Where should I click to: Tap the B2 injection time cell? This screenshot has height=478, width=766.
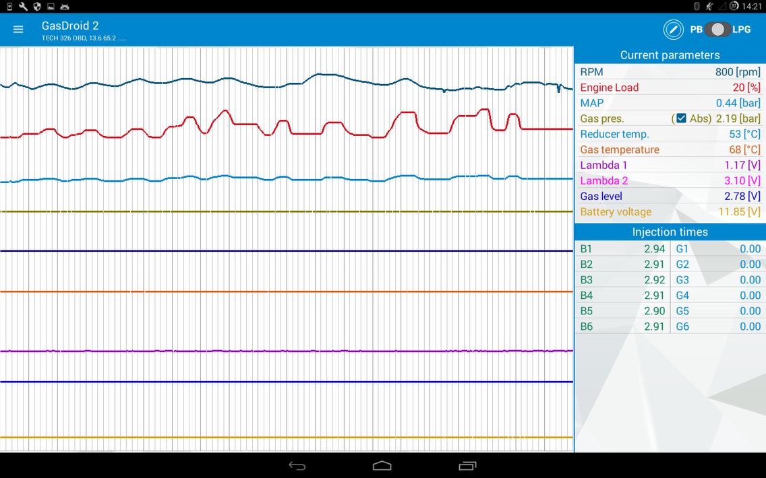point(622,265)
